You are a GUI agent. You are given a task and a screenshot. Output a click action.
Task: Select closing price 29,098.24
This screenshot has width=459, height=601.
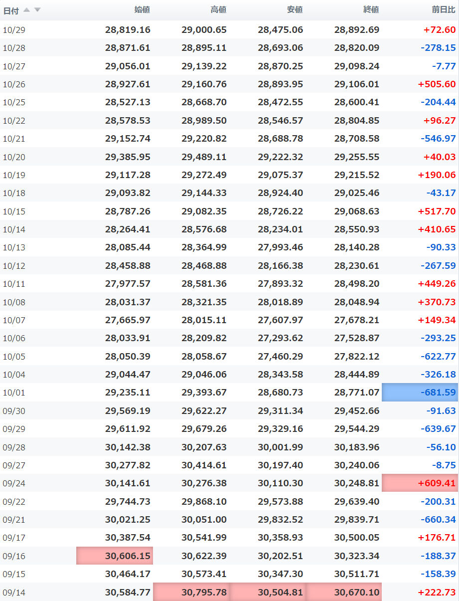click(356, 66)
